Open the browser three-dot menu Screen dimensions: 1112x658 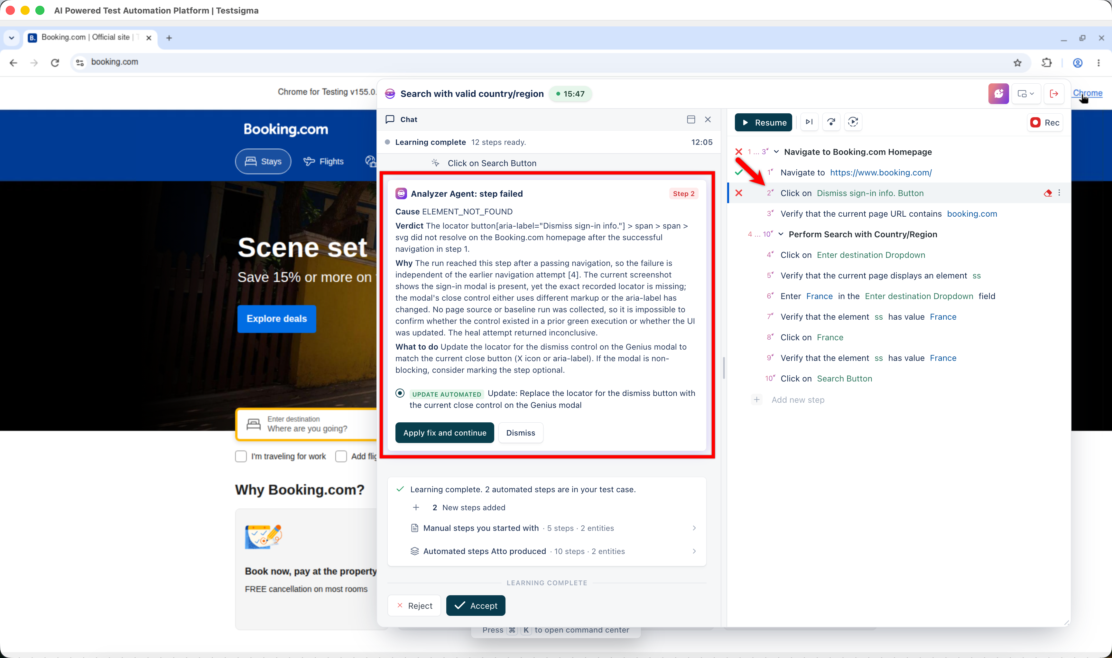click(x=1099, y=62)
